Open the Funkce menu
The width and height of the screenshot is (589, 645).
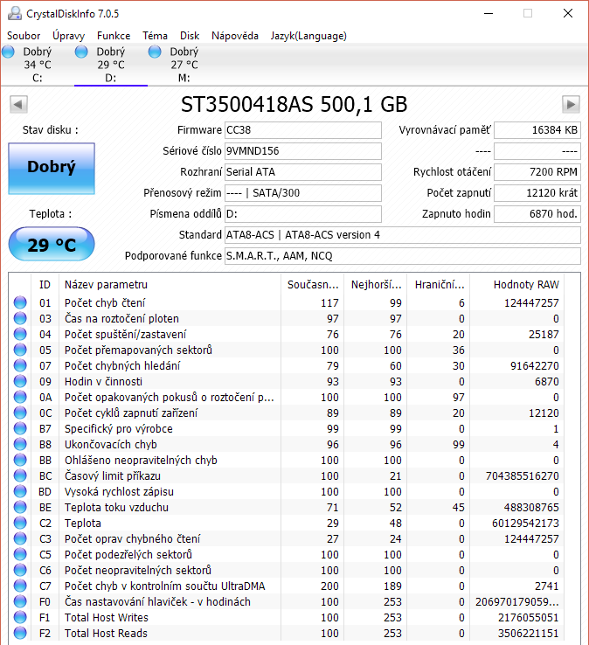pyautogui.click(x=114, y=36)
